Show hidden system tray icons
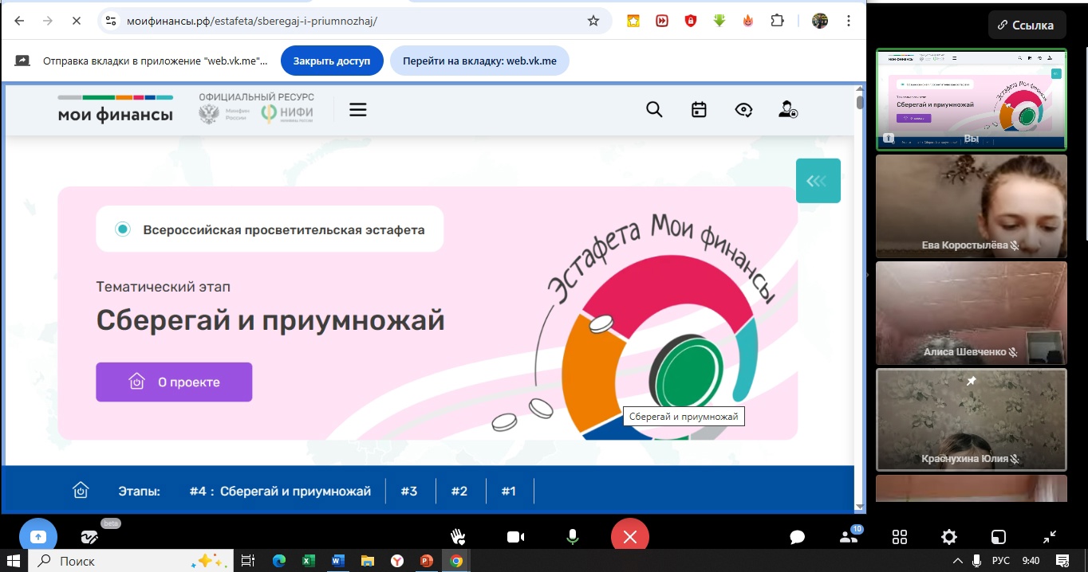 pyautogui.click(x=957, y=561)
